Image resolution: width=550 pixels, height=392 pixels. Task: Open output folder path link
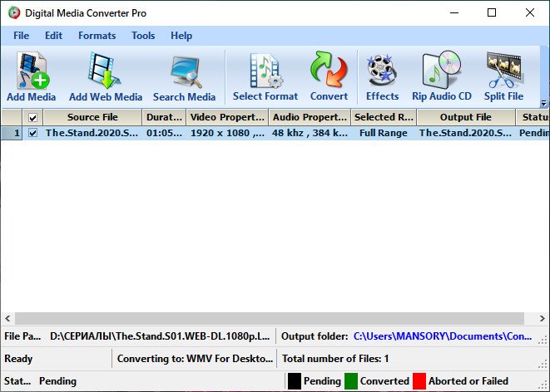443,336
